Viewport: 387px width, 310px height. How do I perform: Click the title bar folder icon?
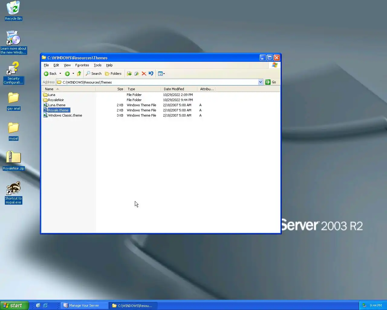[44, 58]
